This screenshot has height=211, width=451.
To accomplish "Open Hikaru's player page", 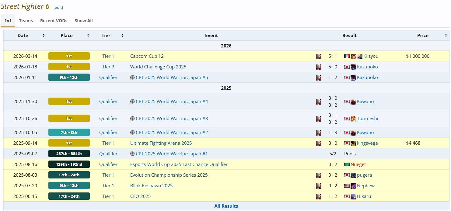I will point(364,196).
